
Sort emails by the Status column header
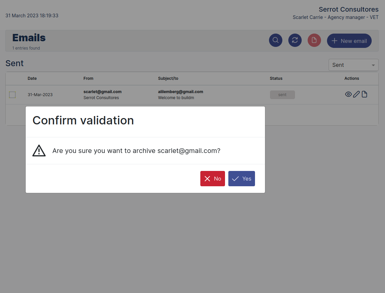click(276, 78)
